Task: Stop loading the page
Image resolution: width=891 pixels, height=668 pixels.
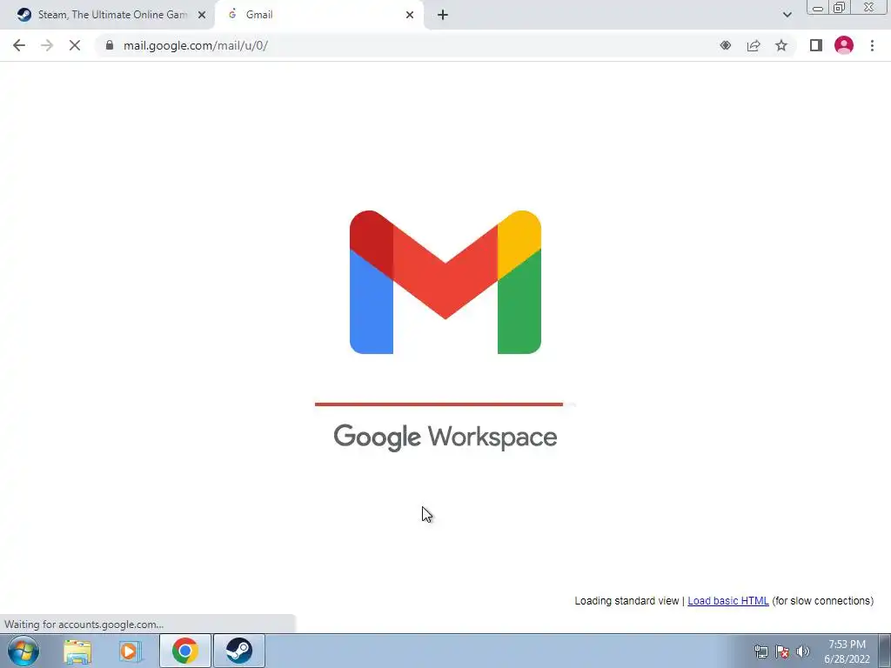Action: [75, 45]
